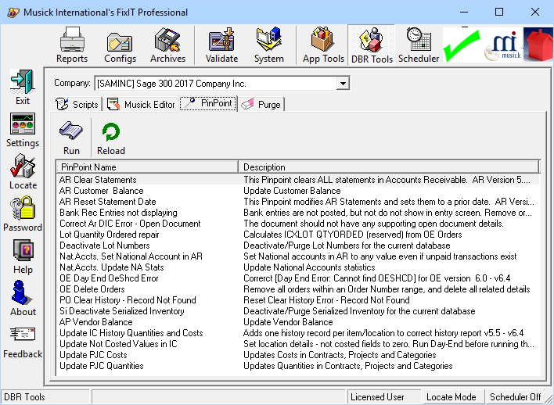Open the Locate tool
The height and width of the screenshot is (405, 554).
coord(23,172)
